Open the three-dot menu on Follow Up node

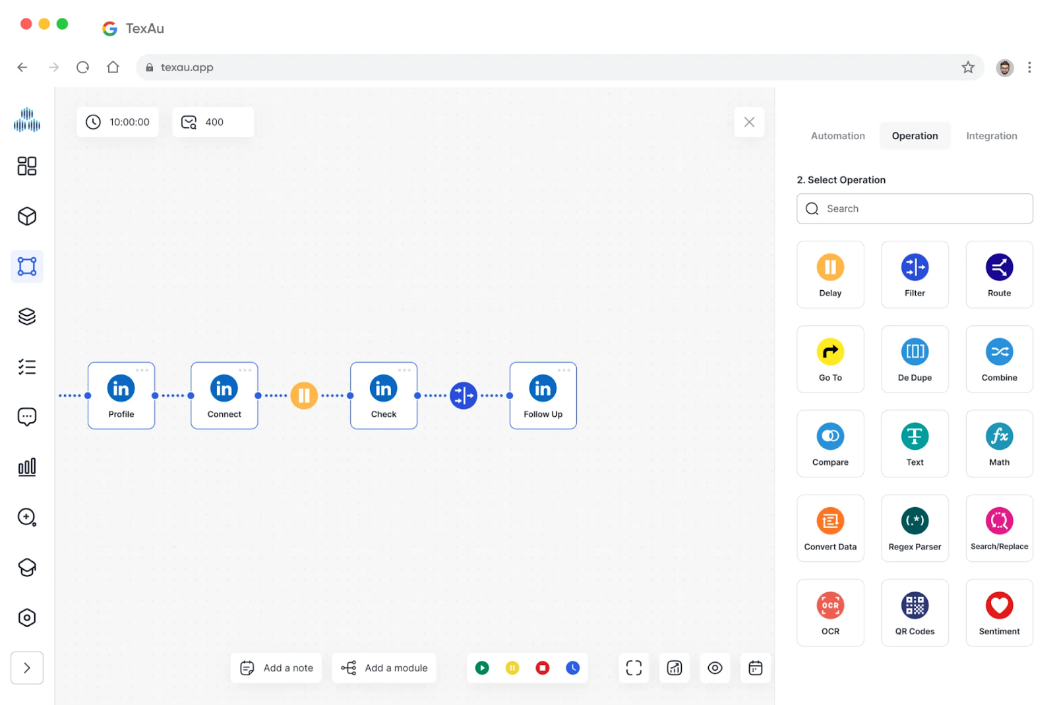tap(564, 370)
